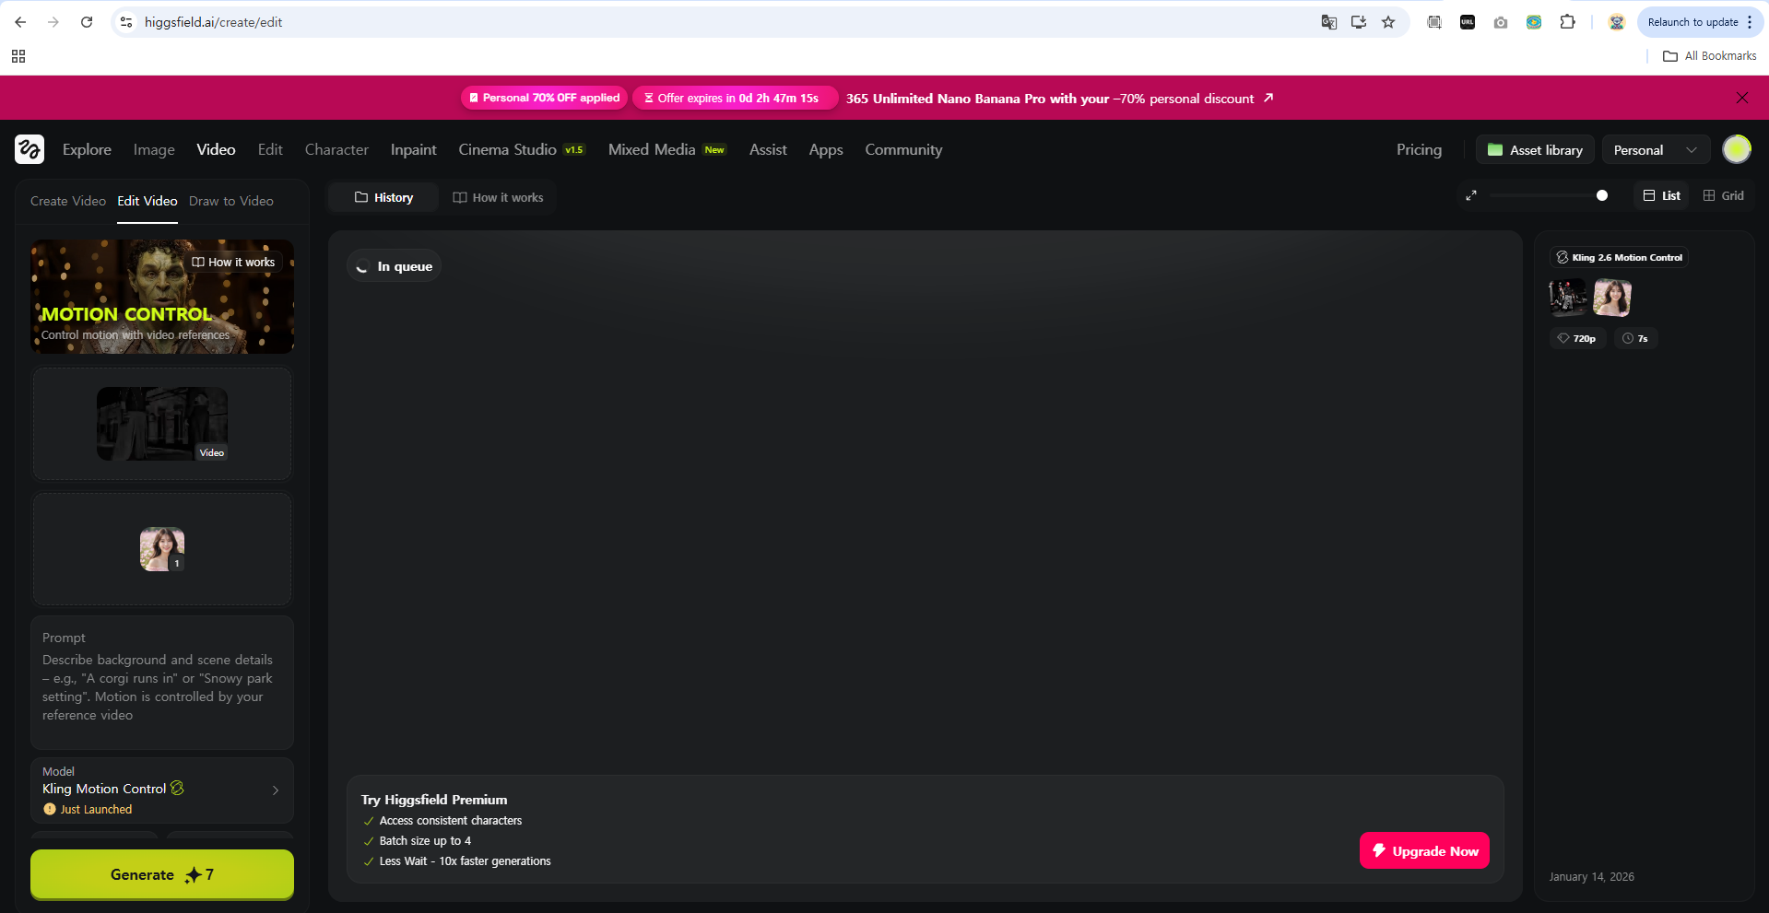The image size is (1769, 913).
Task: Click the Kling 2.6 Motion Control label
Action: click(1620, 258)
